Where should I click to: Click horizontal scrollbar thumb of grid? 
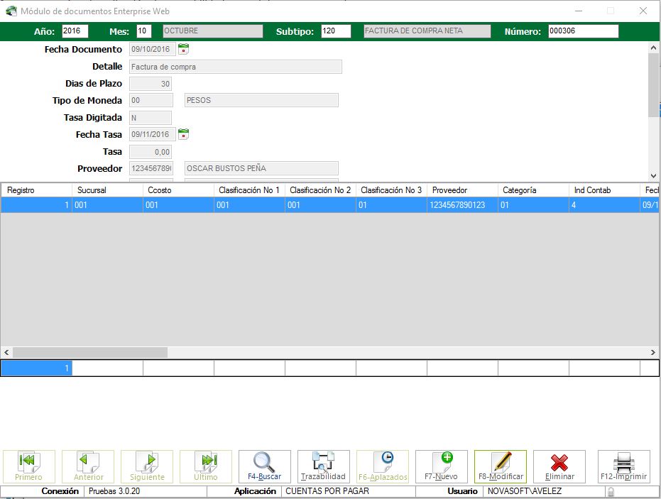click(90, 352)
